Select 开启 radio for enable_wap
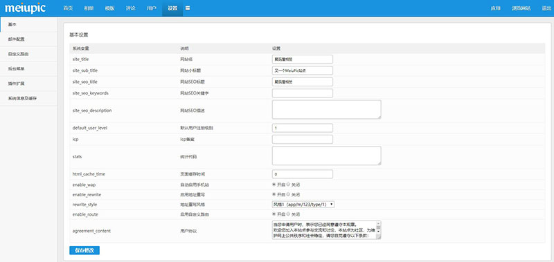The width and height of the screenshot is (554, 262). [274, 185]
